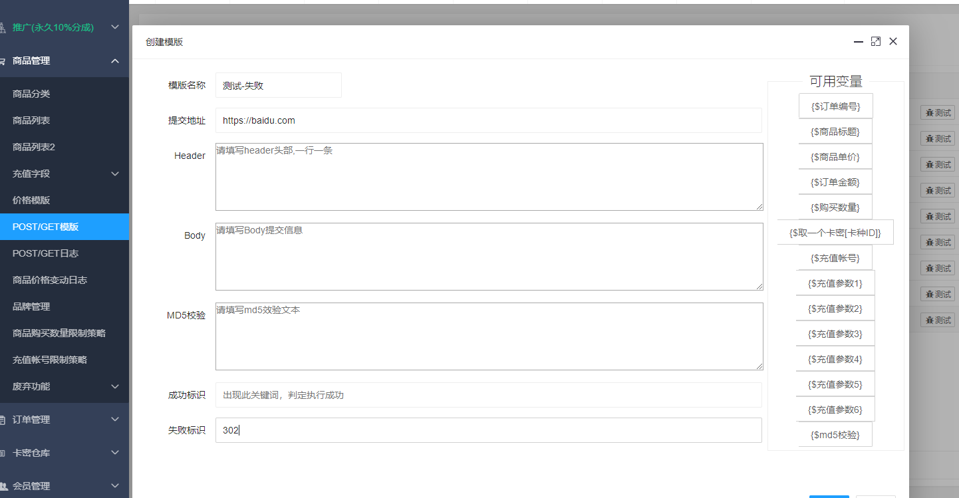Expand the 废弃功能 submenu arrow

(x=115, y=386)
